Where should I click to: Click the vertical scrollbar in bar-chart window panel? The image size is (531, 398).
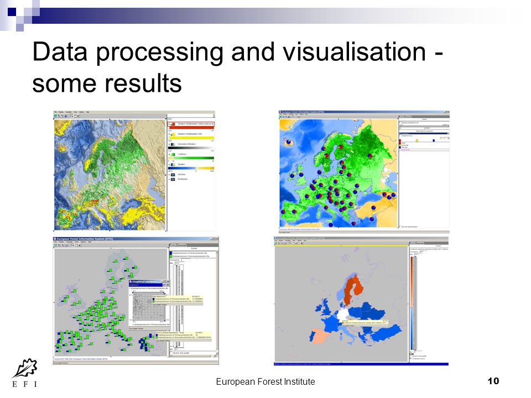pyautogui.click(x=217, y=302)
